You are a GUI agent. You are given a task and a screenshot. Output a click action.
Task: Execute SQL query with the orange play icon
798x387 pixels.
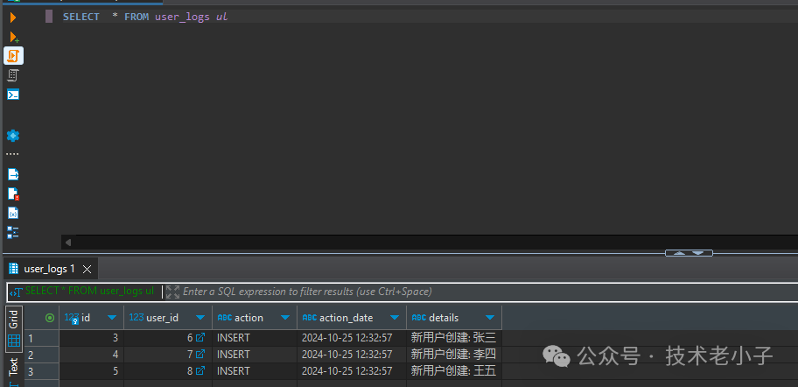[13, 17]
